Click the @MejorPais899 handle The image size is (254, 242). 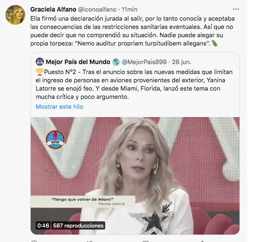click(x=144, y=62)
